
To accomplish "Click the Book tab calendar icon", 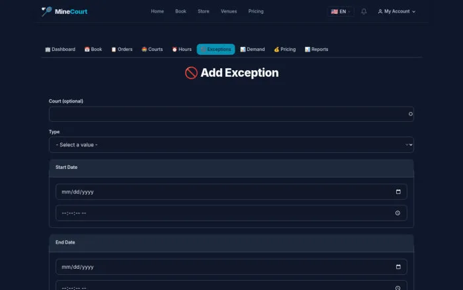I will [87, 50].
